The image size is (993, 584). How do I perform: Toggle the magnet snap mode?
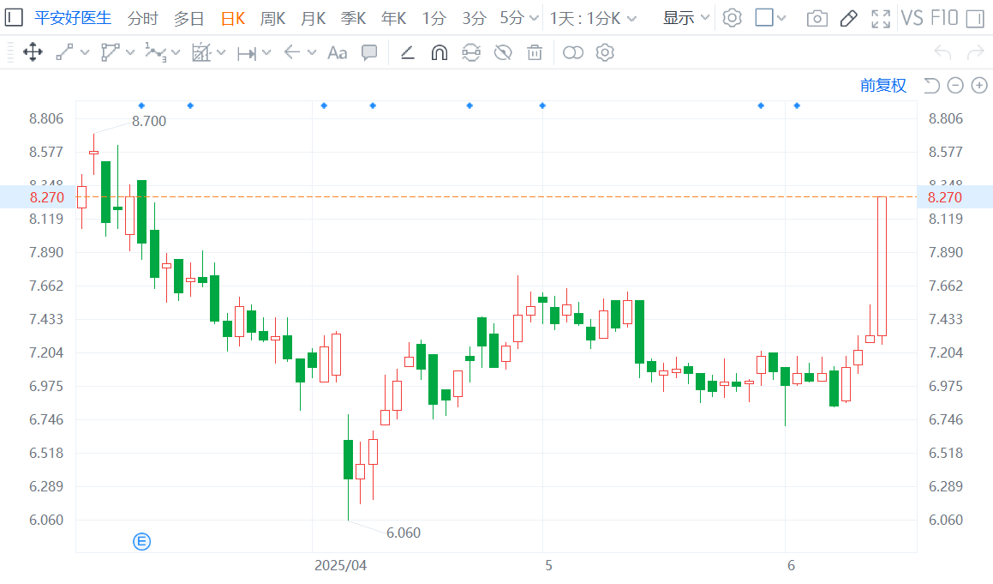pos(440,52)
